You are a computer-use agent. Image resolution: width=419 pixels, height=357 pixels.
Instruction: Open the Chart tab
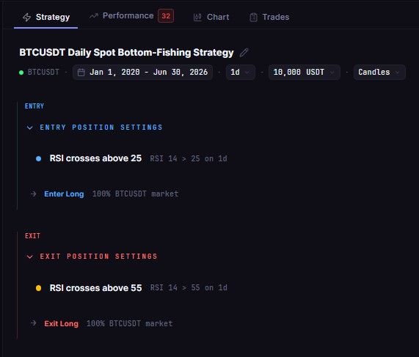point(211,17)
